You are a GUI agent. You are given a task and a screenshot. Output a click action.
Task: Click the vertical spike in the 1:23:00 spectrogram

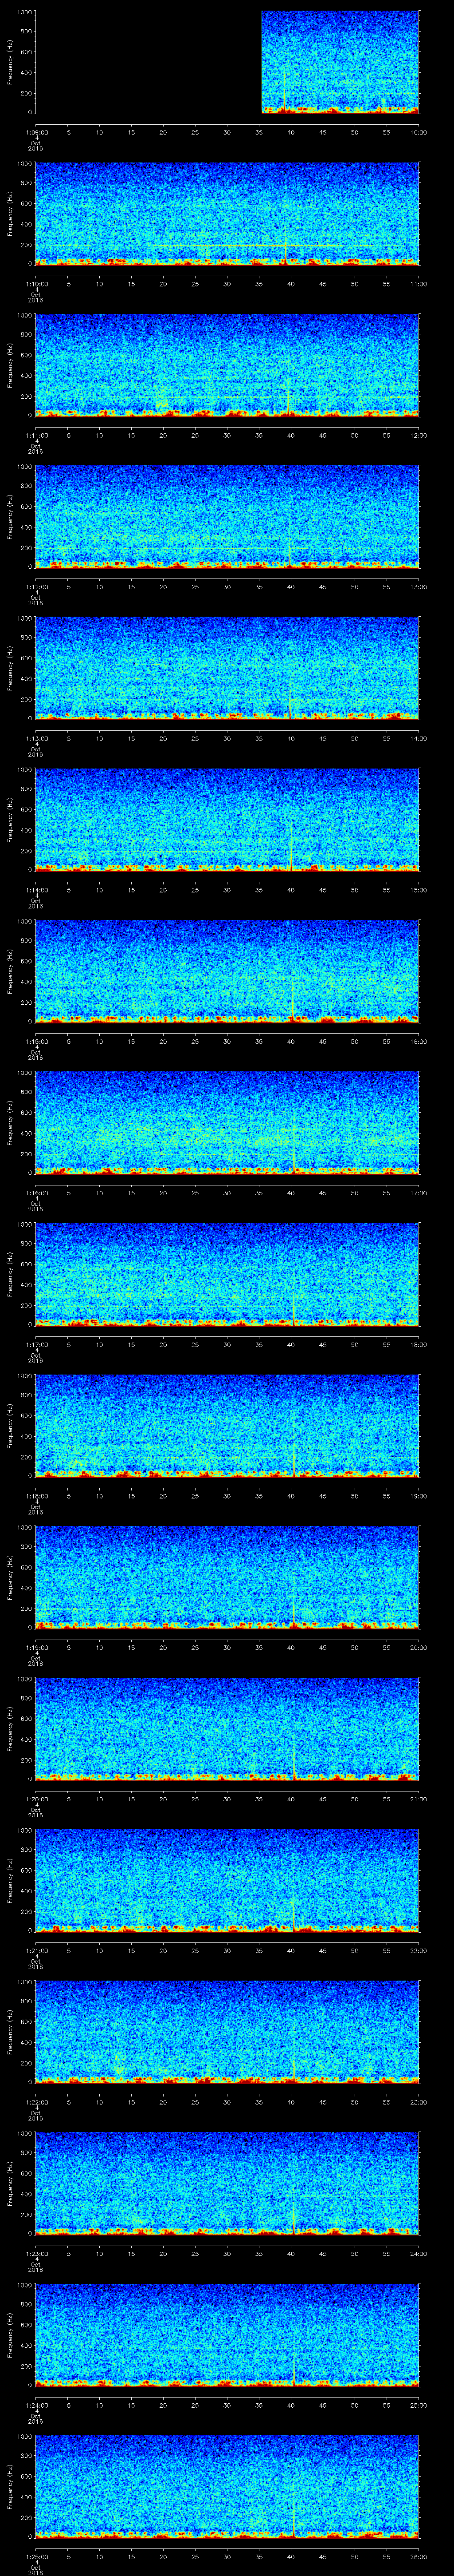pos(294,2210)
